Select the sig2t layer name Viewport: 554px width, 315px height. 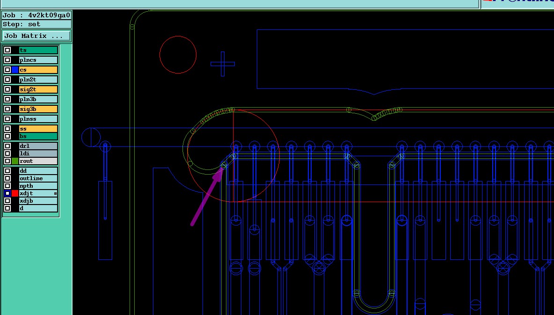(x=38, y=89)
